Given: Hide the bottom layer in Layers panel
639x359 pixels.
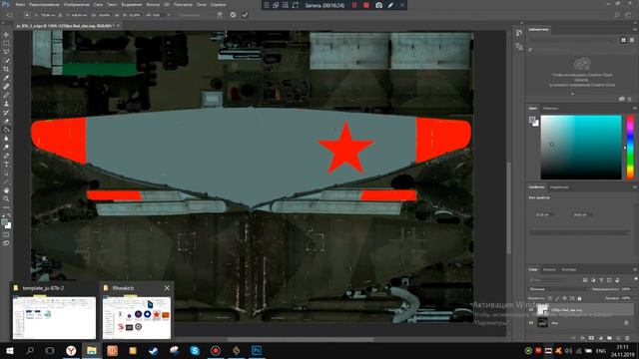Looking at the screenshot, I should tap(531, 323).
